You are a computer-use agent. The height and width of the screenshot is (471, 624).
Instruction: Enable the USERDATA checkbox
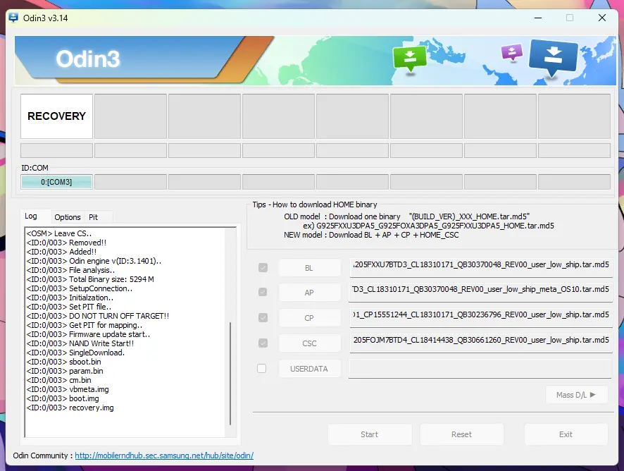point(262,369)
